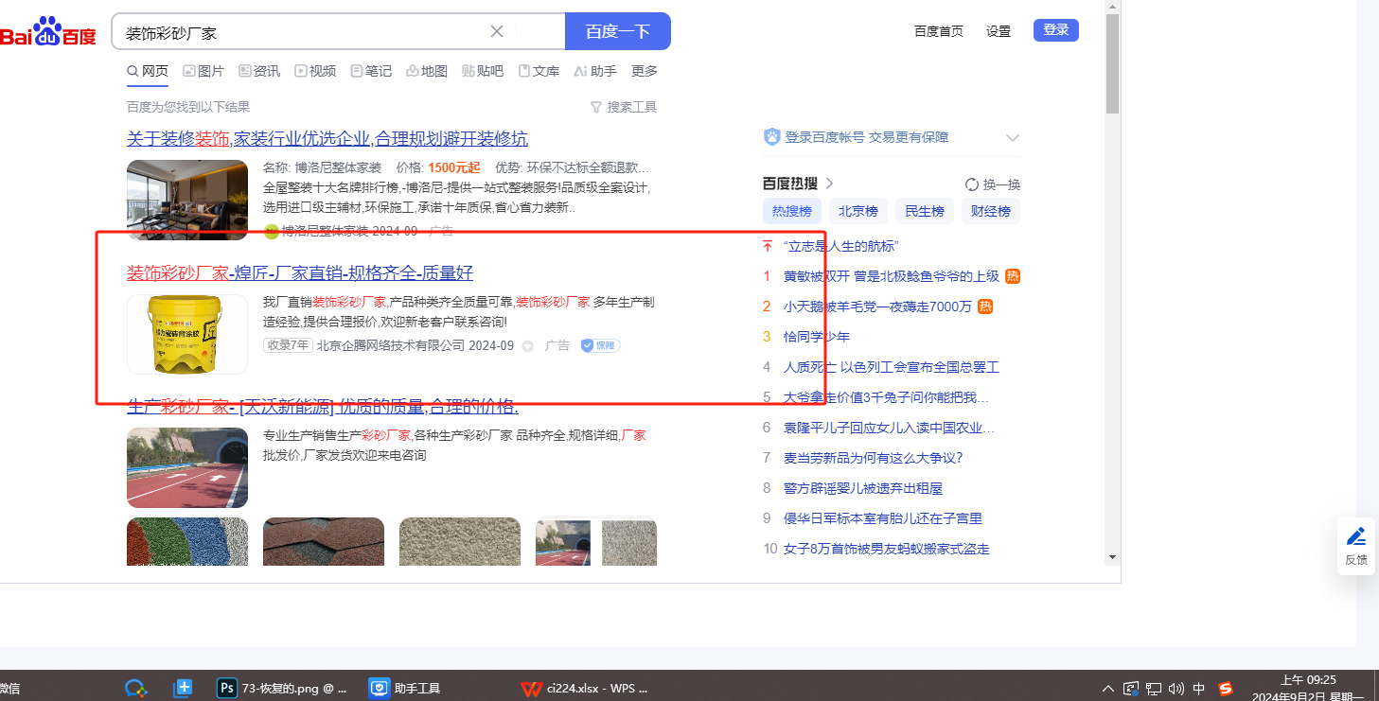Clear the search box with the X icon

pyautogui.click(x=497, y=31)
